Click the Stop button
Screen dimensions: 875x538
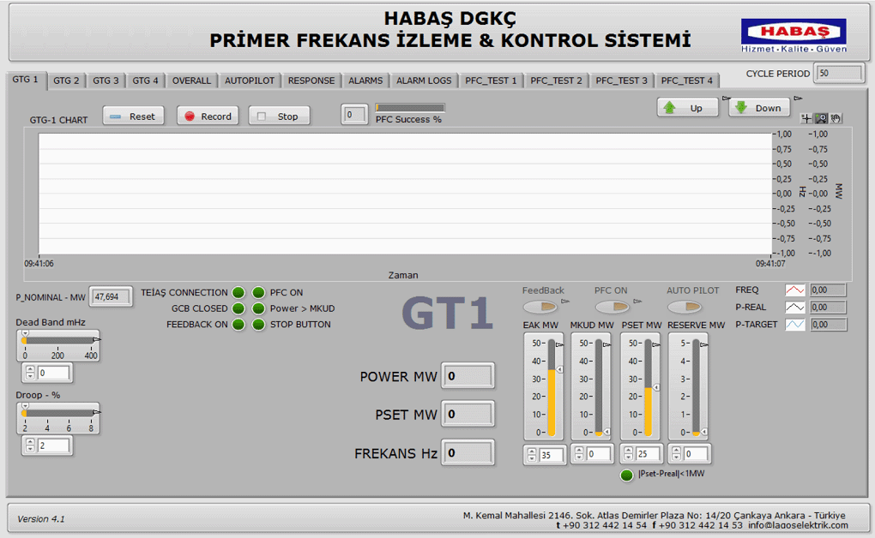pos(279,116)
